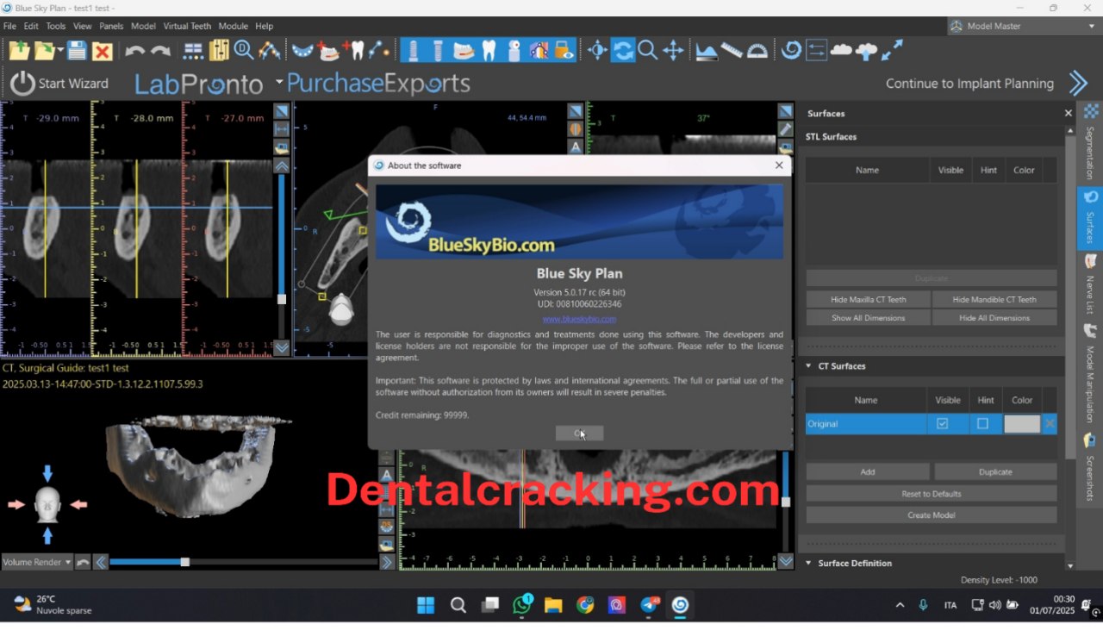The width and height of the screenshot is (1103, 630).
Task: Open File Explorer from the taskbar
Action: pyautogui.click(x=553, y=605)
